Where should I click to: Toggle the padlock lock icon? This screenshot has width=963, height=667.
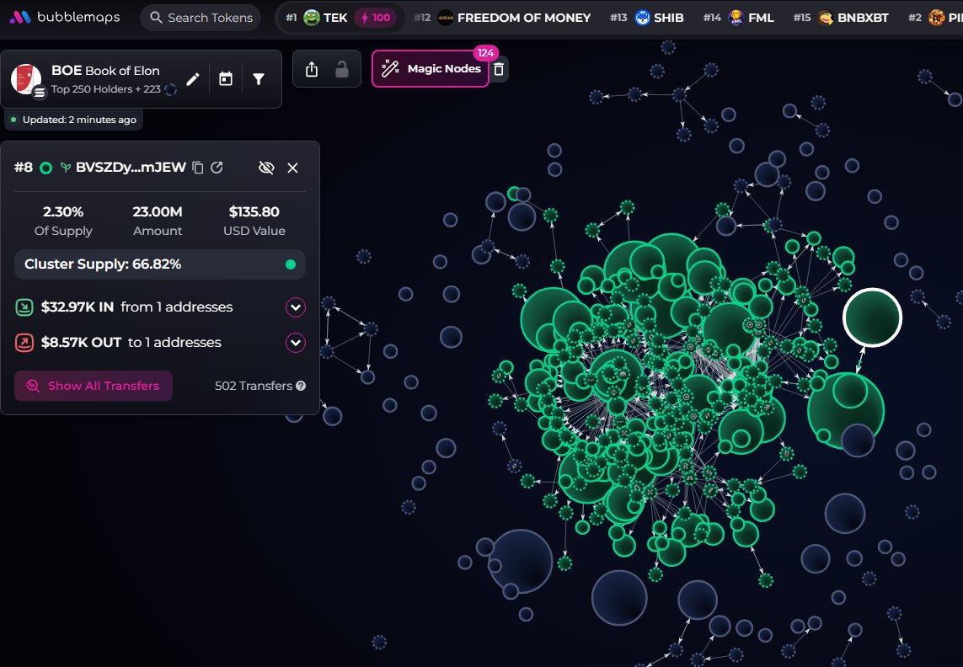tap(341, 69)
